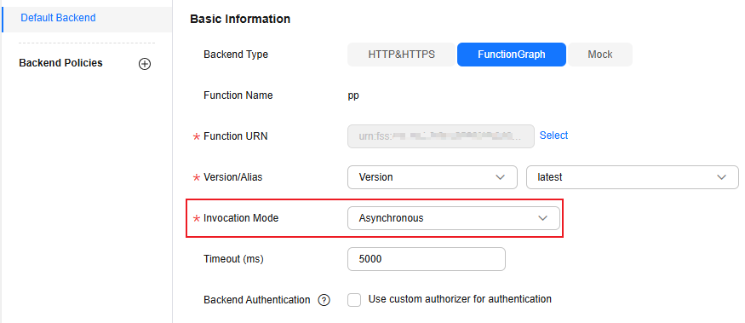Choose Mock backend type

600,55
